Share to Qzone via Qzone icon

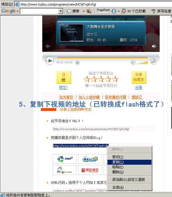(90, 159)
